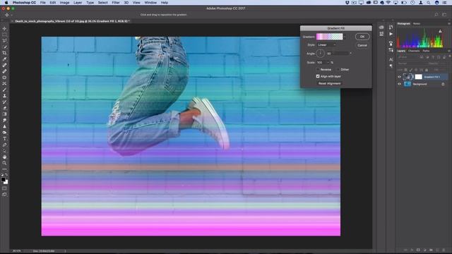Select the Crop tool
452x254 pixels.
[4, 53]
